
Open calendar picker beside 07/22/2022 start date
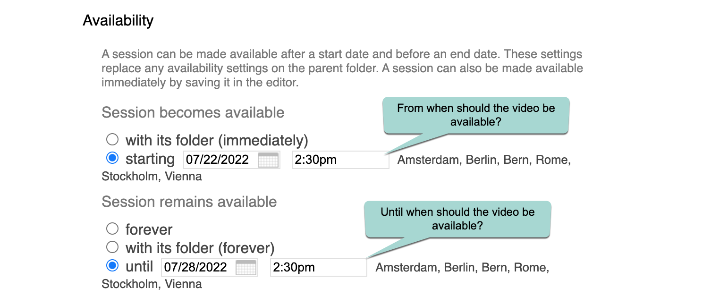[268, 160]
